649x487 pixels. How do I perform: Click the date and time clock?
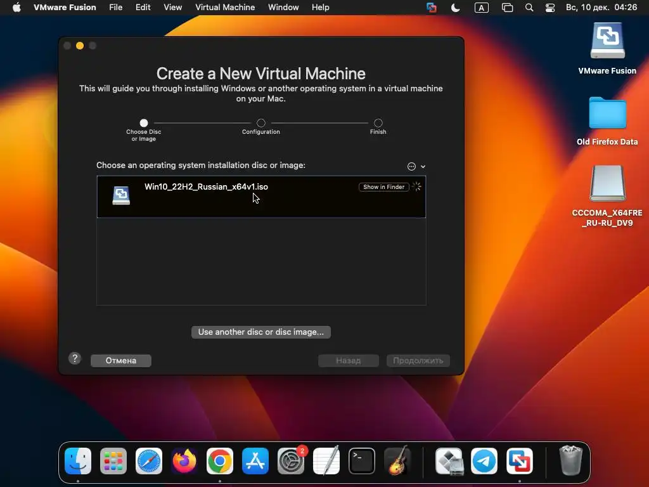pos(601,8)
